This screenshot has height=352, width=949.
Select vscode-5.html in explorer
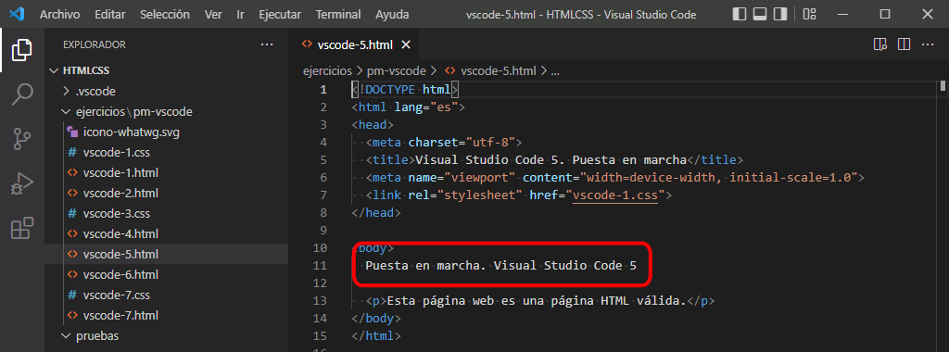[167, 254]
